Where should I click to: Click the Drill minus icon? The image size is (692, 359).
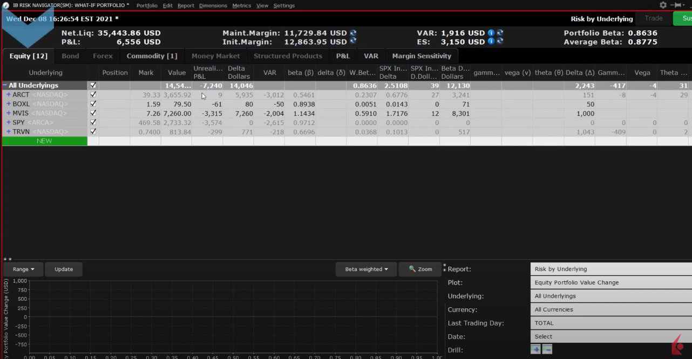(547, 350)
